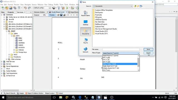Screen dimensions: 178x100
Task: Expand the Views folder node
Action: click(x=9, y=54)
